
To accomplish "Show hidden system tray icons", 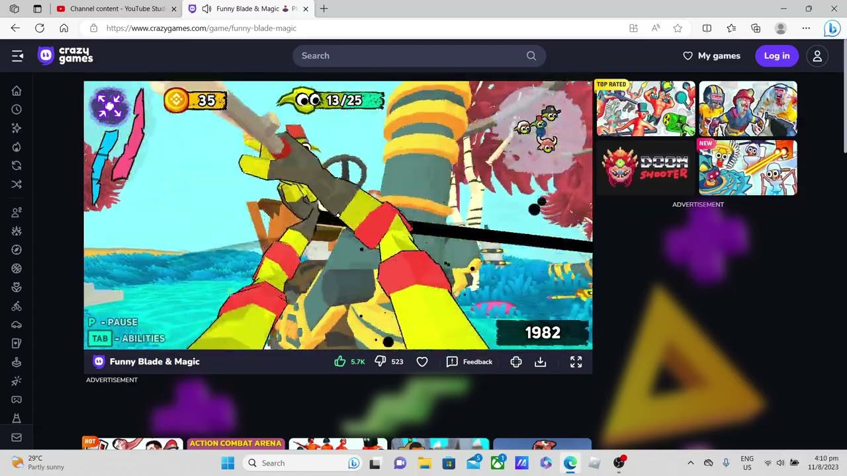I will (690, 463).
